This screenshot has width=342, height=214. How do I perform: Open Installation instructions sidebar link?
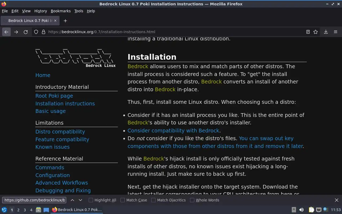(65, 104)
